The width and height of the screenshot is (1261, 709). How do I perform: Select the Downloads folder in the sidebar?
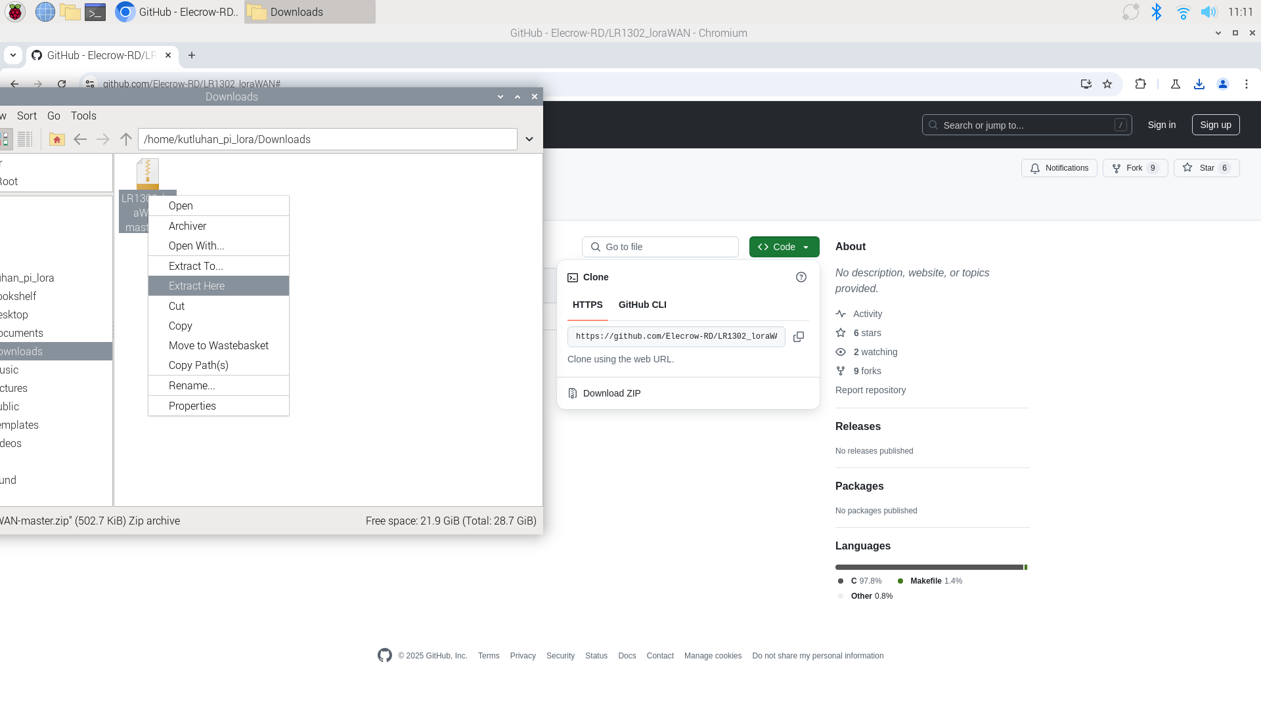pos(56,351)
